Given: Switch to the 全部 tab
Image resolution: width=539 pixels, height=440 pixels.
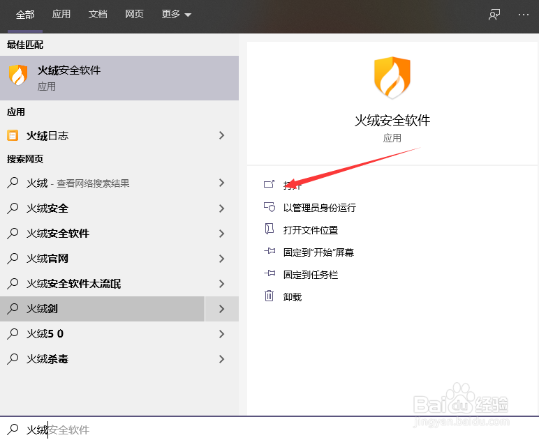Looking at the screenshot, I should [x=25, y=15].
